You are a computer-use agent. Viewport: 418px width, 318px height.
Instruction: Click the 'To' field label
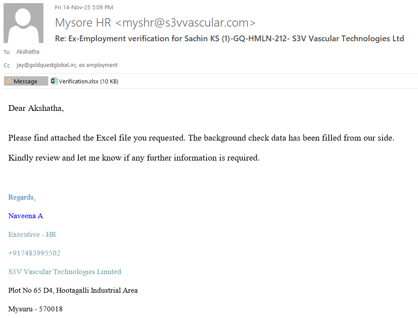[7, 52]
